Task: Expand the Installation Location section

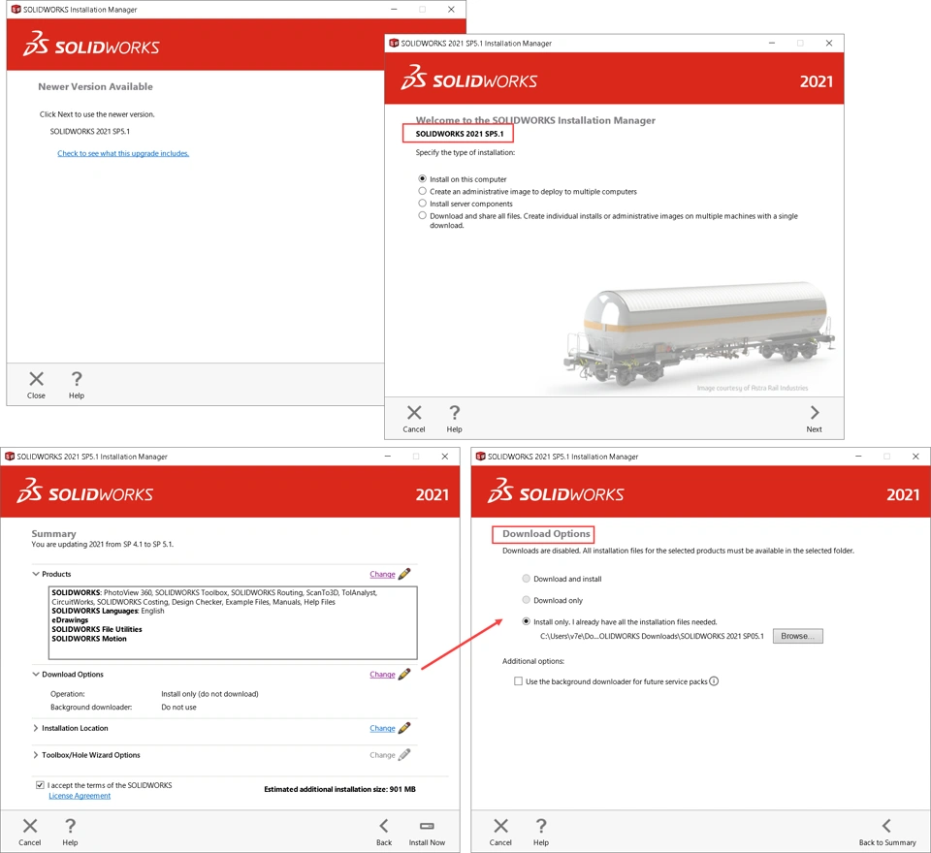Action: coord(36,728)
